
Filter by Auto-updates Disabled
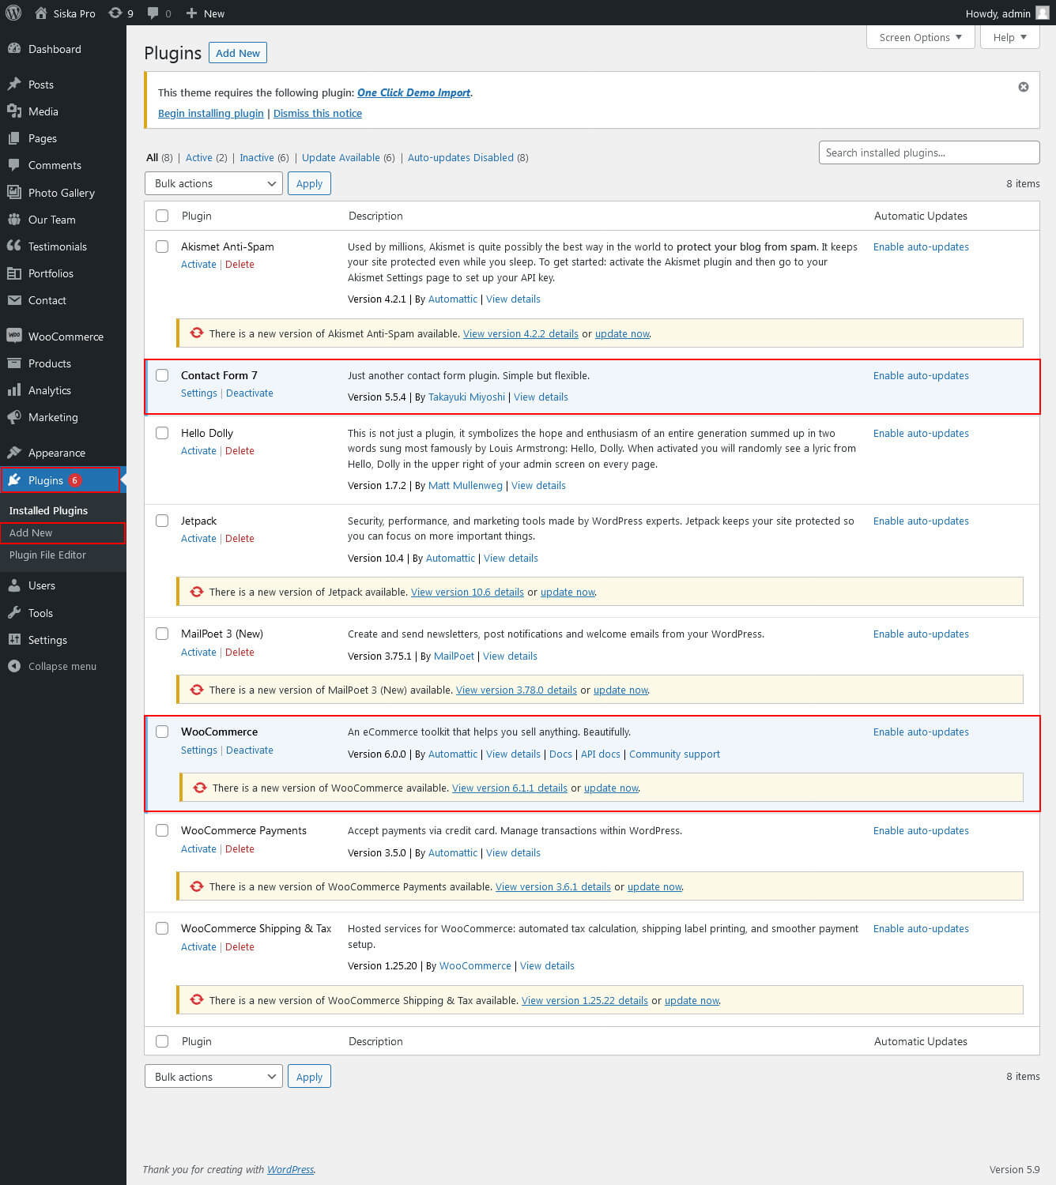pyautogui.click(x=461, y=157)
